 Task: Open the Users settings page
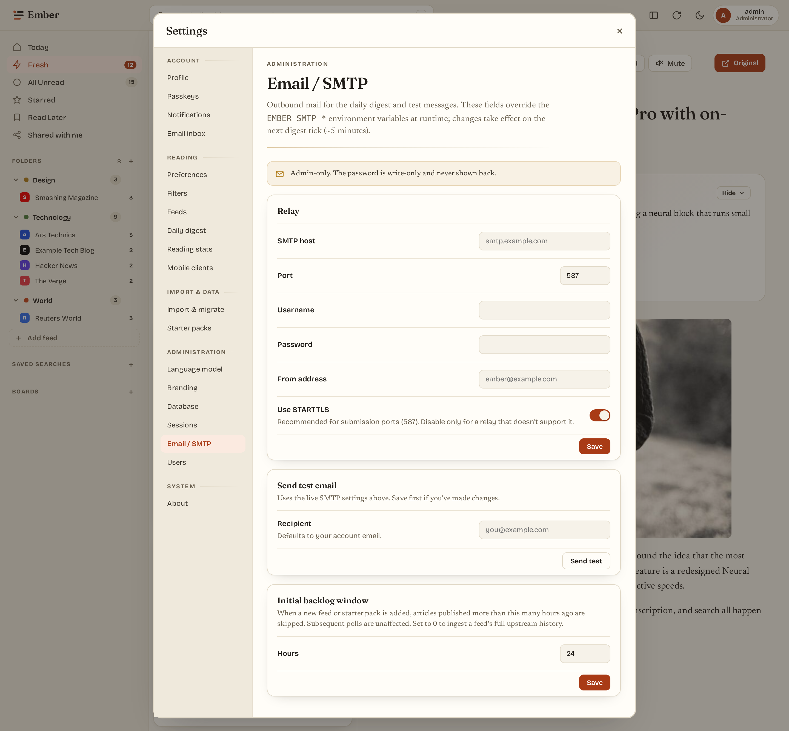click(202, 462)
